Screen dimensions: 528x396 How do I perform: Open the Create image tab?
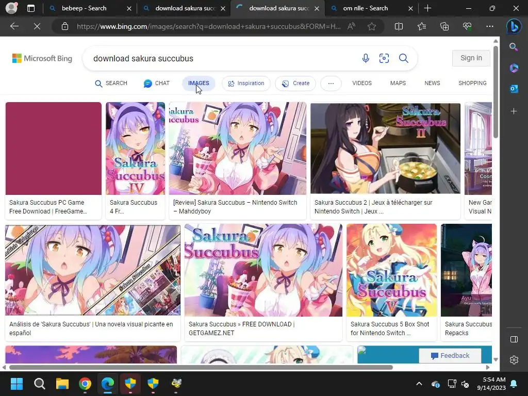click(x=295, y=83)
